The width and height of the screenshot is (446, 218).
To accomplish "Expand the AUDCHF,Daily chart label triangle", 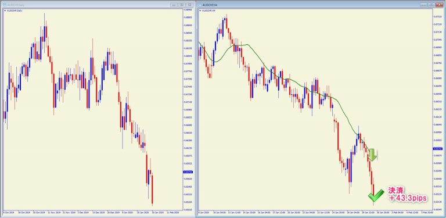I will point(5,10).
